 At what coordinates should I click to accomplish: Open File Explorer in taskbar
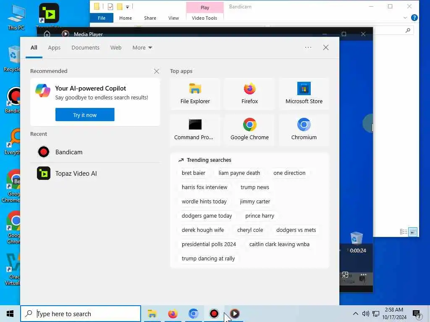[152, 314]
